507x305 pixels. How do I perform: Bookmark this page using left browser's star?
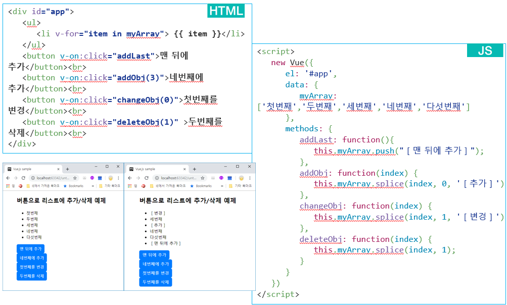coord(75,178)
